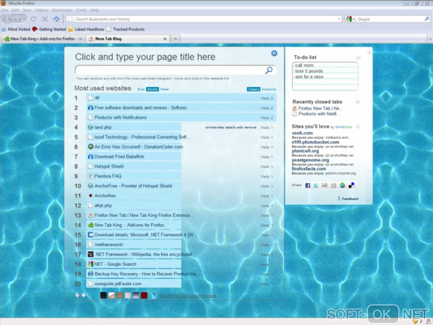Viewport: 433px width, 325px height.
Task: Close the New Tab King tab
Action: pyautogui.click(x=165, y=39)
